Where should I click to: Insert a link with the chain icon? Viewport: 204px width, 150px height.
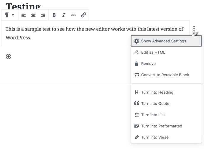pyautogui.click(x=83, y=15)
